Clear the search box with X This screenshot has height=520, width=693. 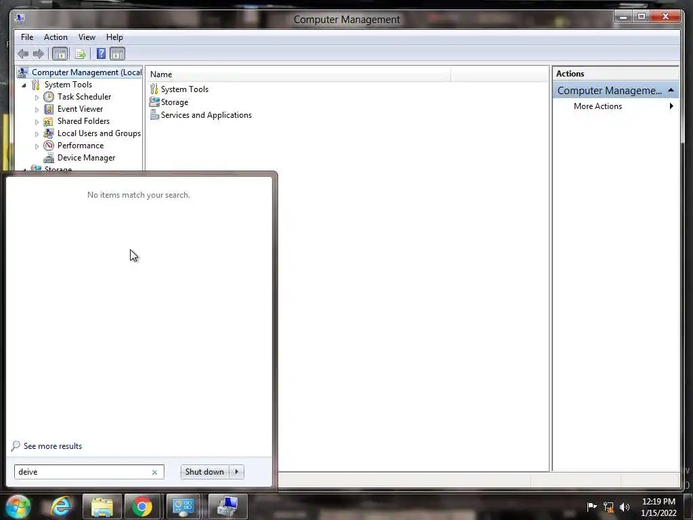click(x=155, y=472)
